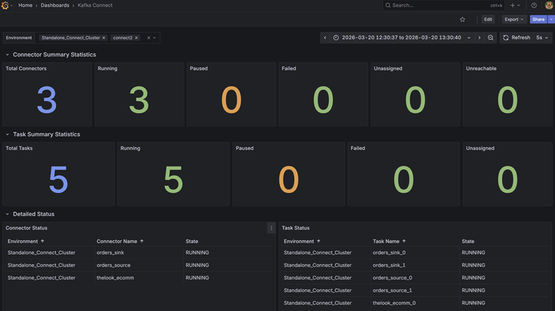Click the plus new item icon
555x311 pixels.
click(x=513, y=5)
